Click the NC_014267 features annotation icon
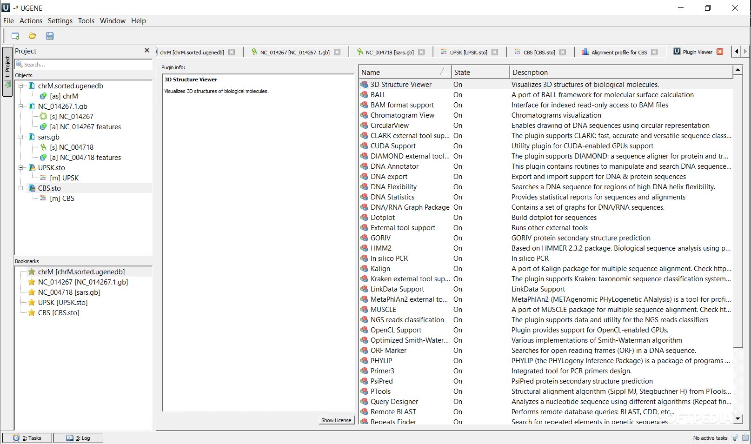This screenshot has height=444, width=751. pyautogui.click(x=43, y=126)
